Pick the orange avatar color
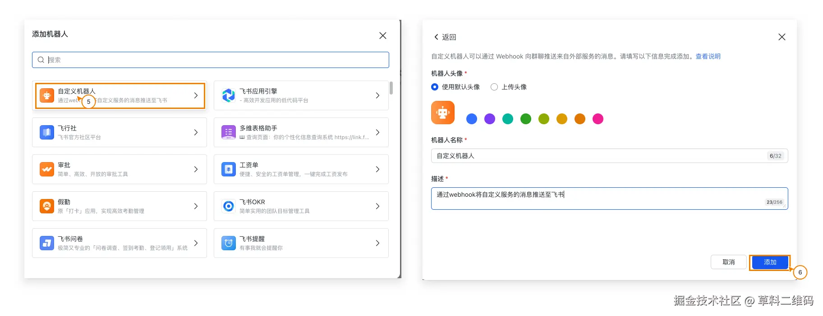The height and width of the screenshot is (316, 823). (x=580, y=119)
